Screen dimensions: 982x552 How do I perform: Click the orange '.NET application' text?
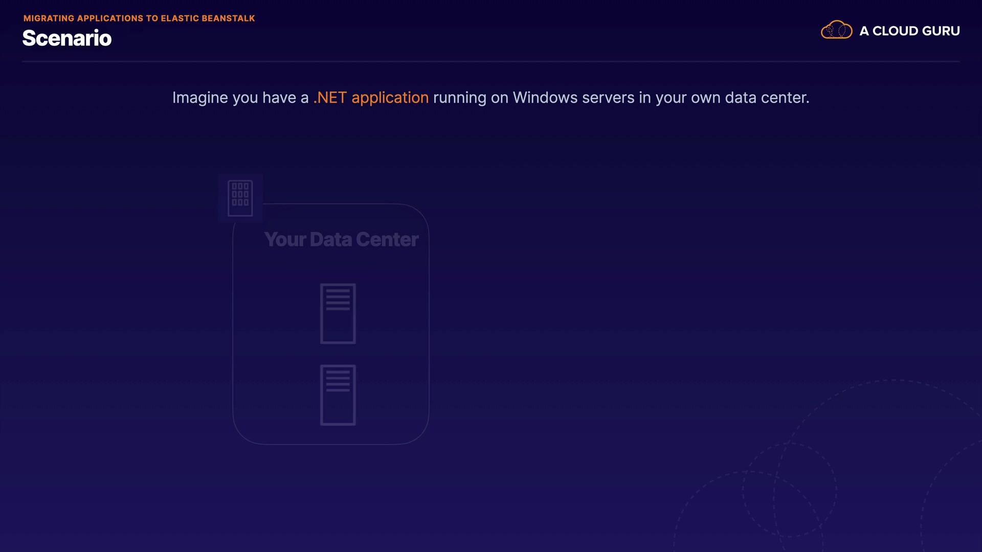371,98
